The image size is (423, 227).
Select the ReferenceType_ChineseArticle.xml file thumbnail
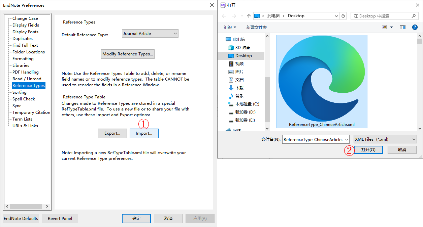pos(322,82)
